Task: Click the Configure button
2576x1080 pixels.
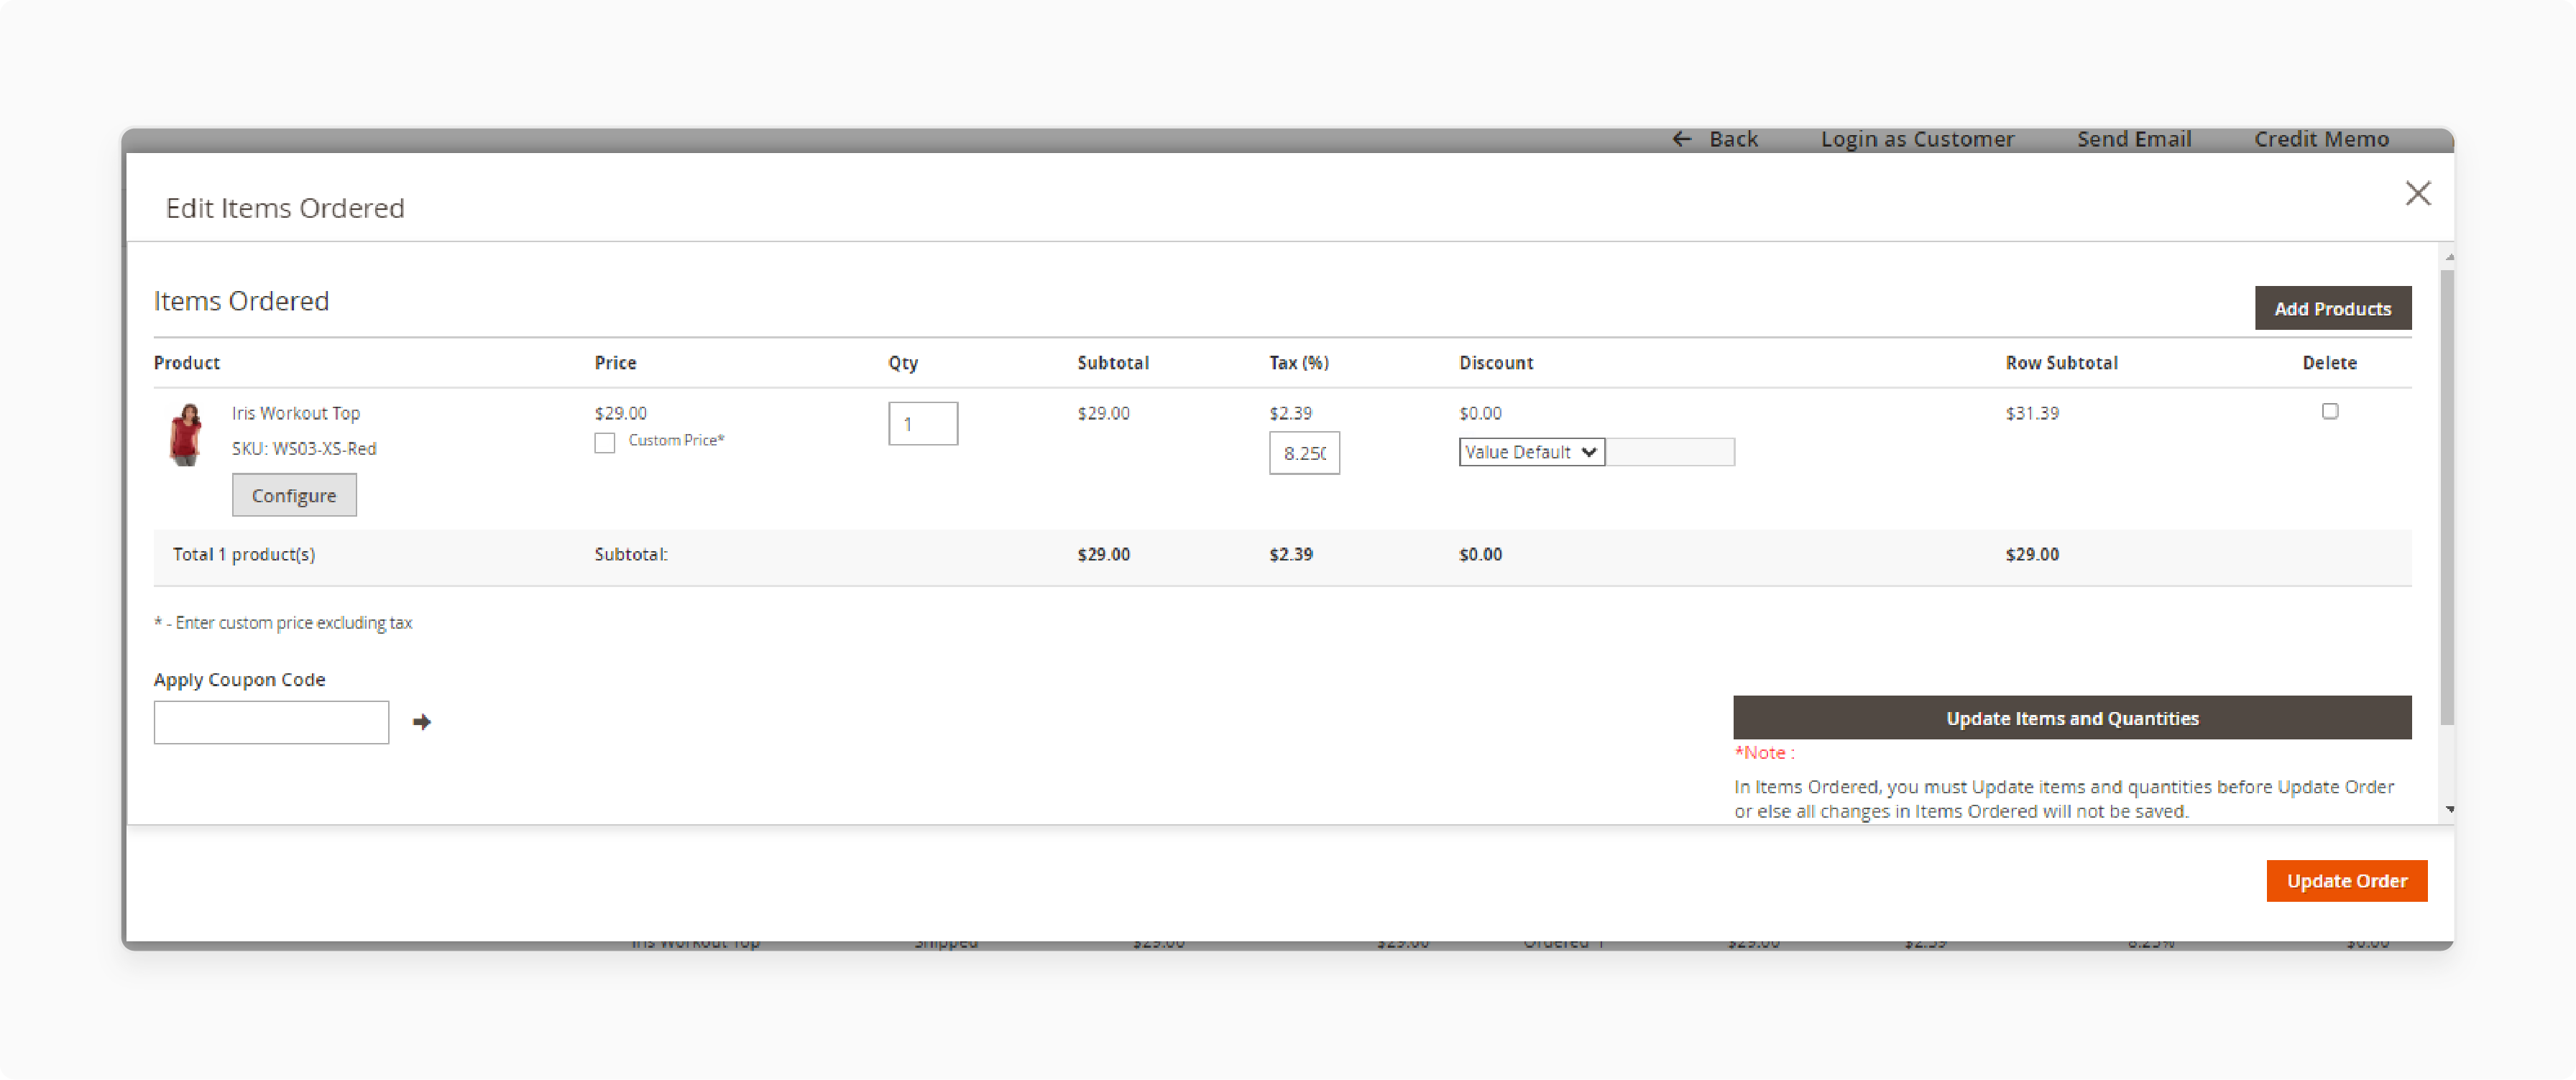Action: pos(294,495)
